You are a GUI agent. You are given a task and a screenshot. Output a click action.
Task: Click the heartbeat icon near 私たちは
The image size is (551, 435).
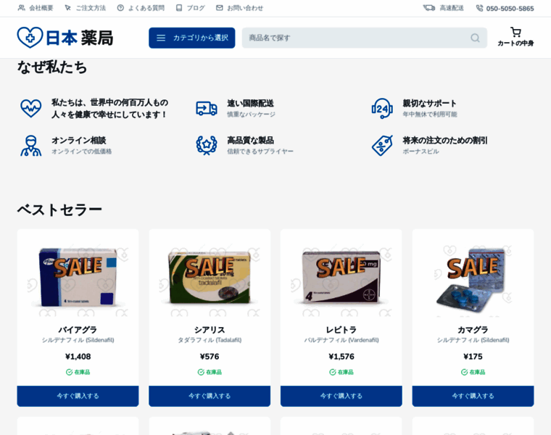pos(31,108)
